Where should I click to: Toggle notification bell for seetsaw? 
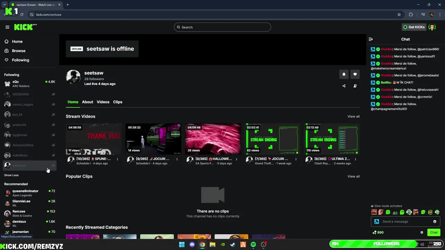coord(344,74)
